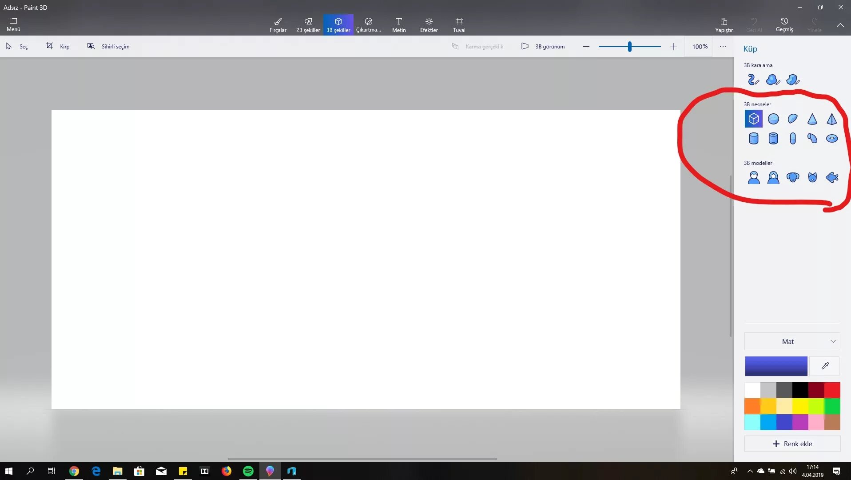Image resolution: width=851 pixels, height=480 pixels.
Task: Open Google Chrome from the taskbar
Action: pyautogui.click(x=74, y=471)
